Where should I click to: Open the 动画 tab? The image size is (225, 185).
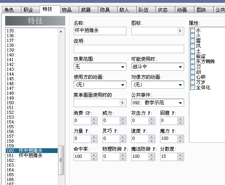[185, 10]
